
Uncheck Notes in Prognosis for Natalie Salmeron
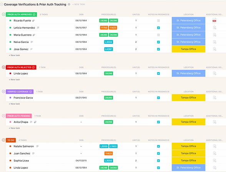tap(158, 146)
